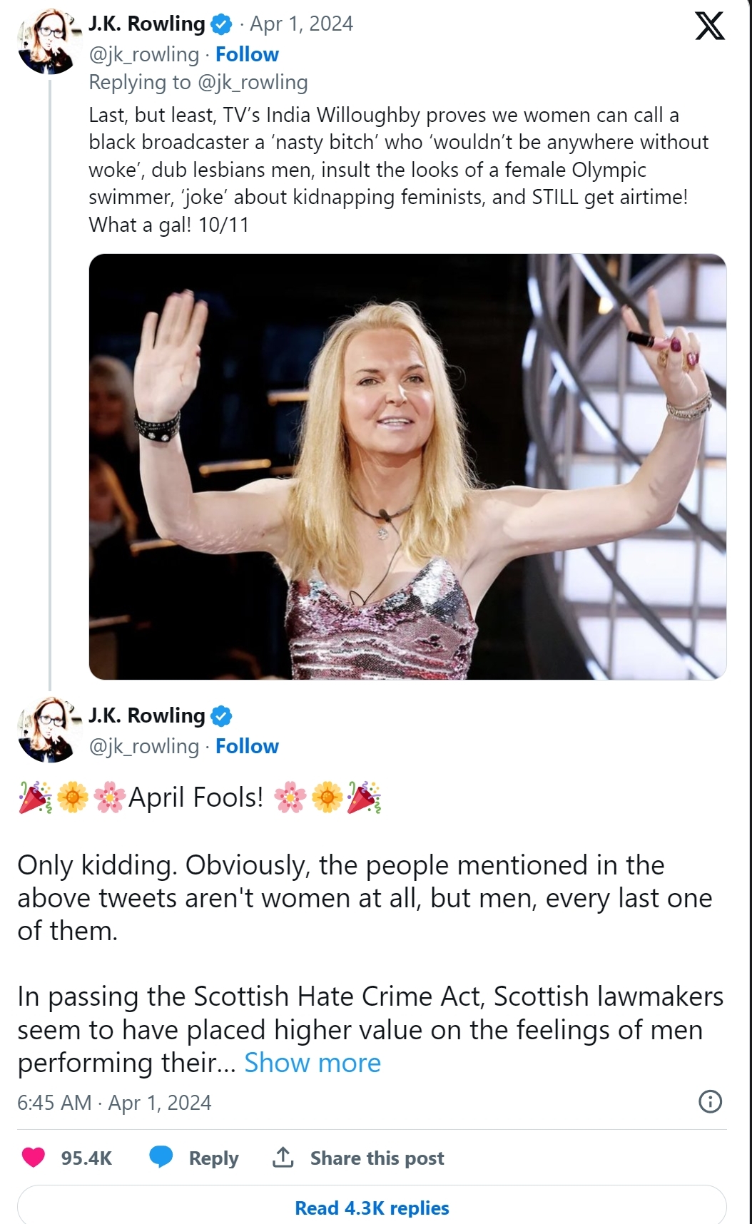Viewport: 752px width, 1224px height.
Task: Click the Share this post label
Action: (377, 1158)
